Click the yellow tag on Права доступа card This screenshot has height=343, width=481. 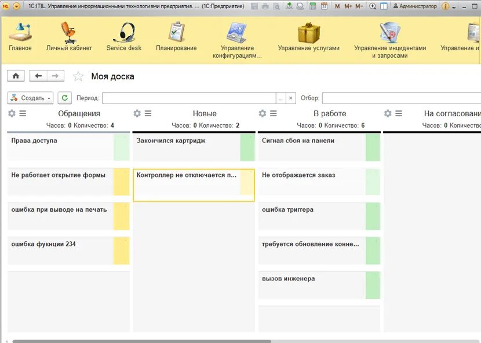click(121, 148)
